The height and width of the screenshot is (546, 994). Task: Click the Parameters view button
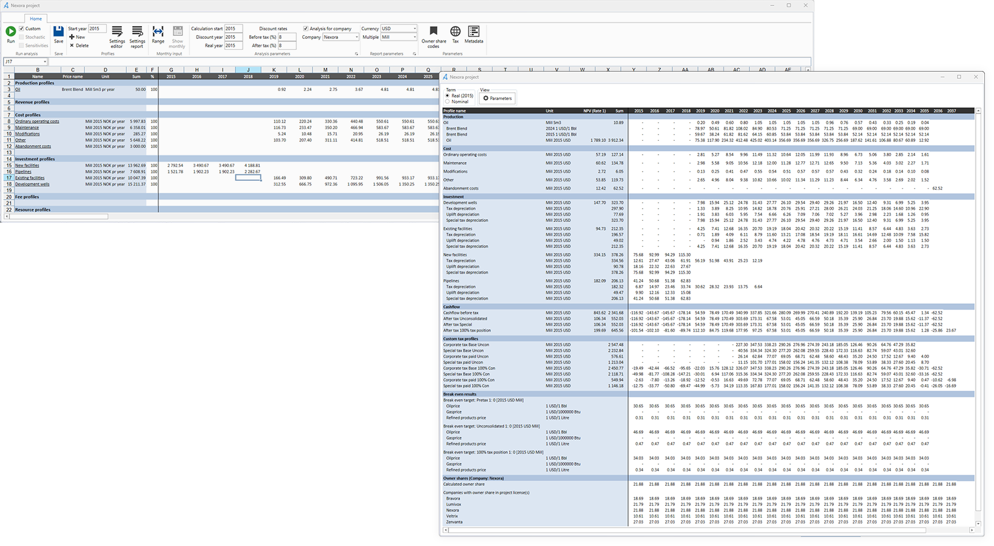click(497, 98)
